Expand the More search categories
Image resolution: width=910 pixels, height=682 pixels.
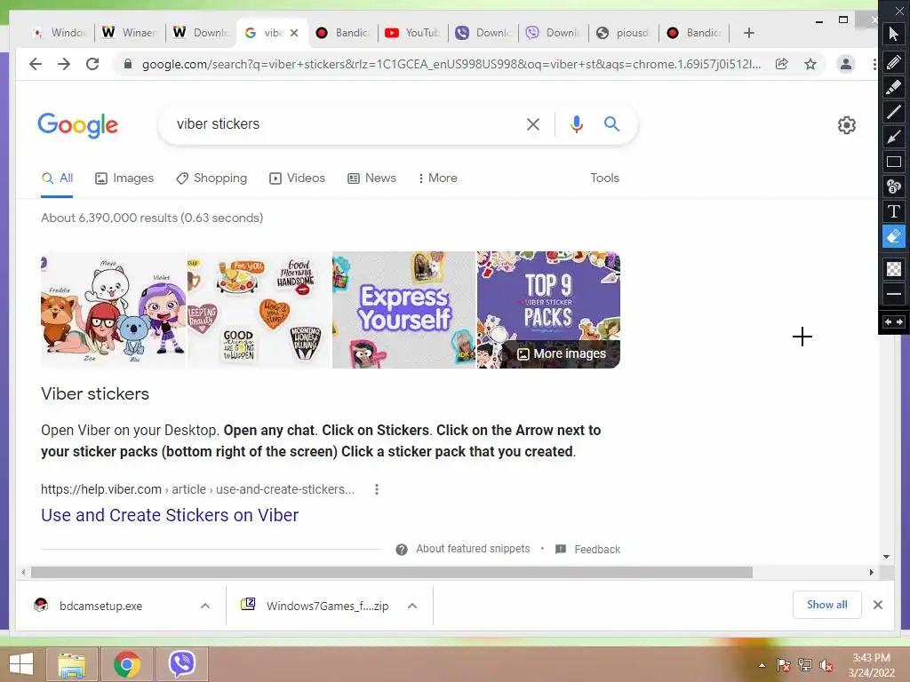click(437, 178)
